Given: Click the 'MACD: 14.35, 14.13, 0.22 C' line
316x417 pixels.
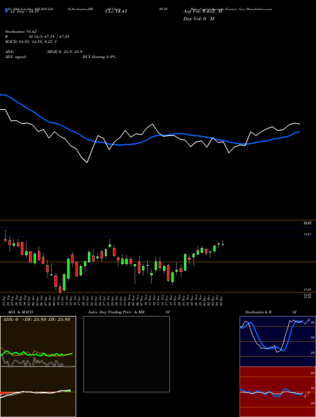Looking at the screenshot, I should tap(32, 42).
